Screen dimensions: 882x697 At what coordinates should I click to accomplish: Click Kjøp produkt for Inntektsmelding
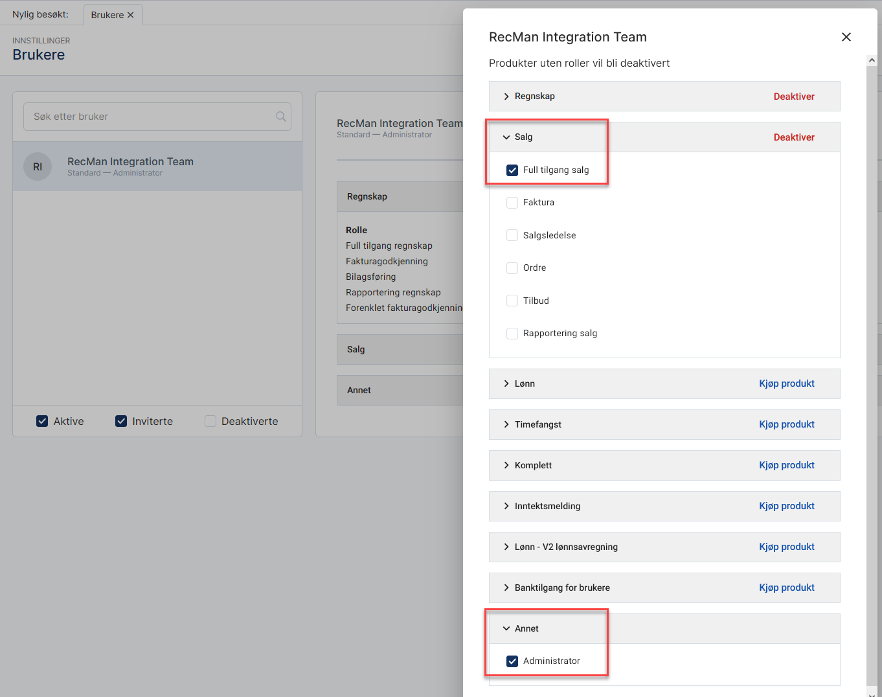tap(787, 506)
